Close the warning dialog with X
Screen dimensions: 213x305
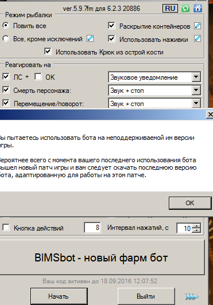210,115
